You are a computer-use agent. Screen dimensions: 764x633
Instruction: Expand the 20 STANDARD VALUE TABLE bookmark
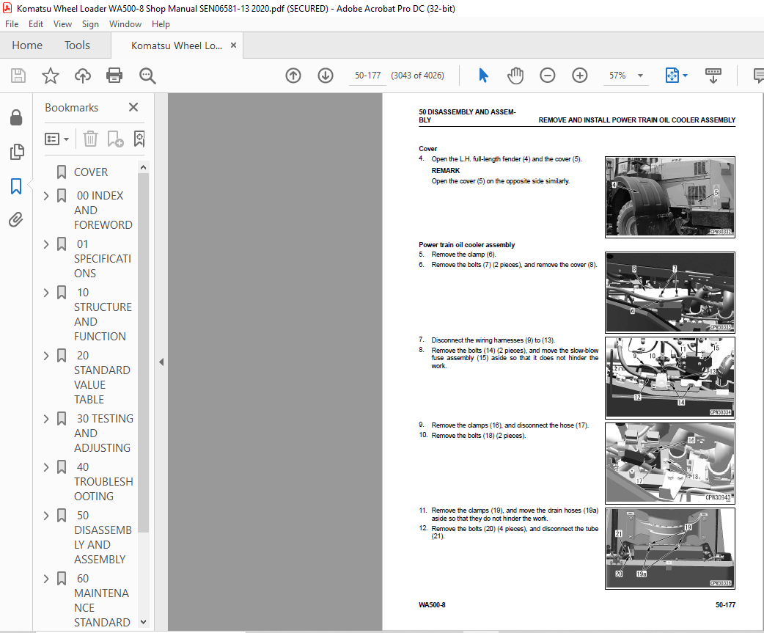(x=46, y=356)
